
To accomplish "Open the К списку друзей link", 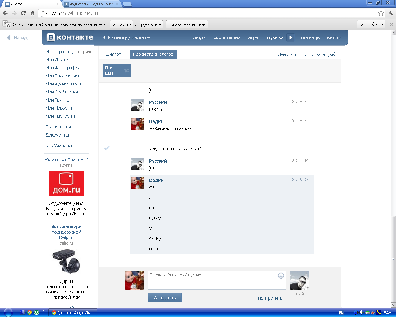I will pyautogui.click(x=320, y=54).
